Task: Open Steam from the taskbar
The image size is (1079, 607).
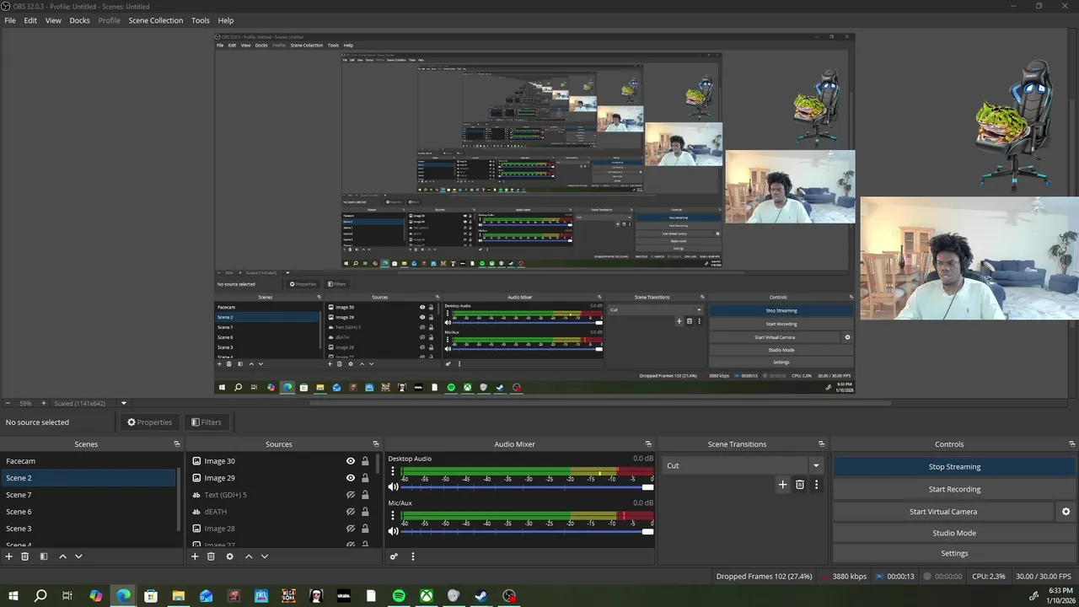Action: coord(480,596)
